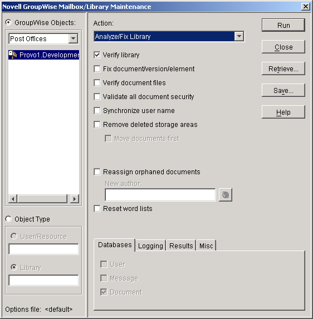Check the Message database checkbox

104,278
